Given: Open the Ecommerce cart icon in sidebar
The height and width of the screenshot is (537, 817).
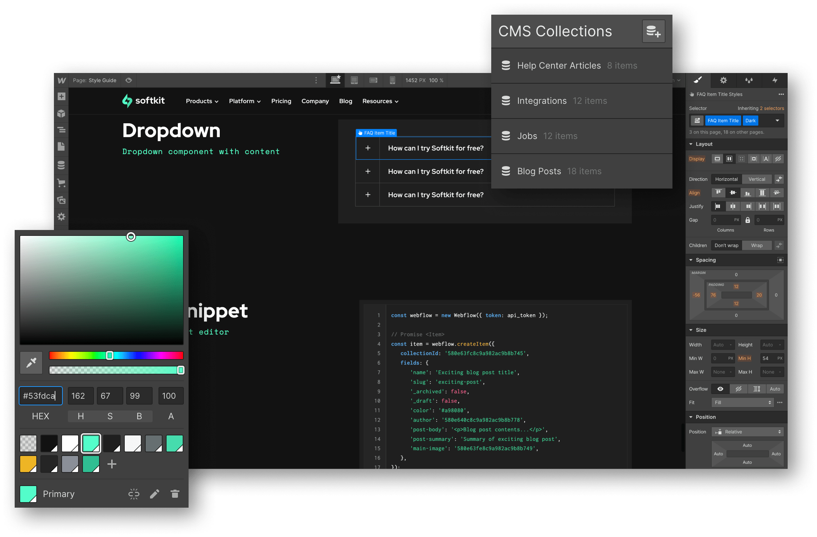Looking at the screenshot, I should 61,183.
